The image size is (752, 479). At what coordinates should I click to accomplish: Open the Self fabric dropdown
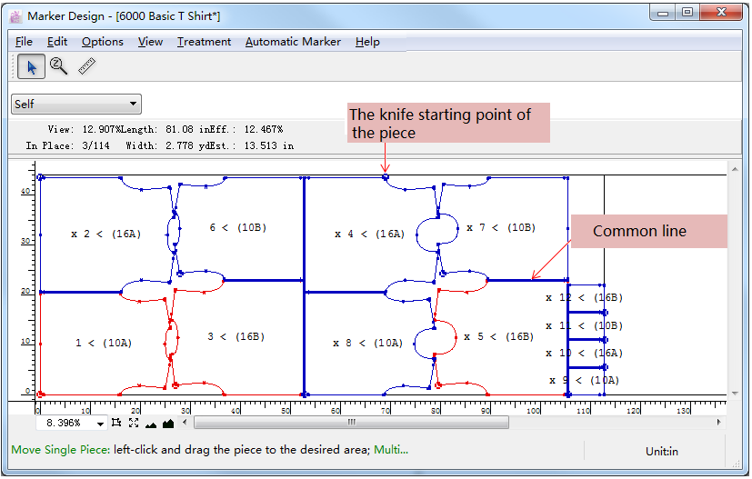click(76, 105)
